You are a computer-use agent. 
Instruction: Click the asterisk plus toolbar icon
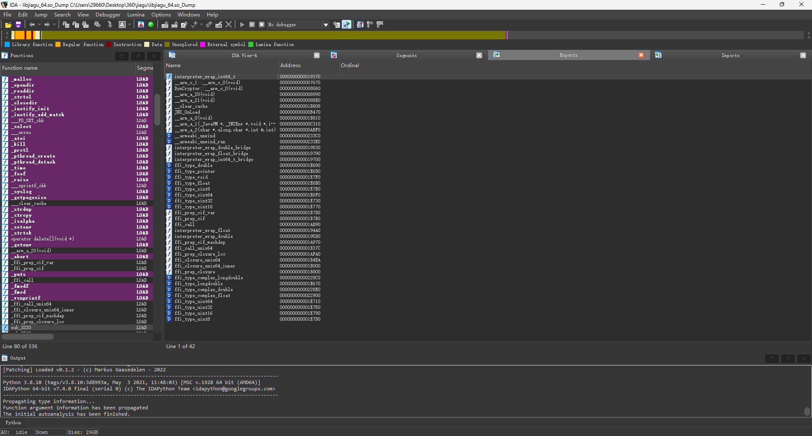pos(209,25)
